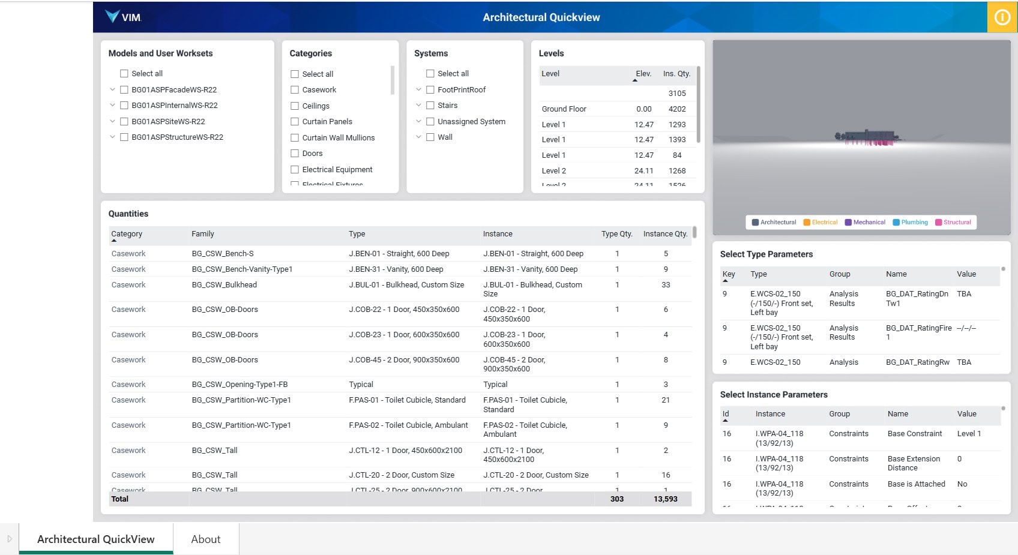Check the BG01ASPInternalWS-R22 workset
Screen dimensions: 1018x555
[124, 105]
